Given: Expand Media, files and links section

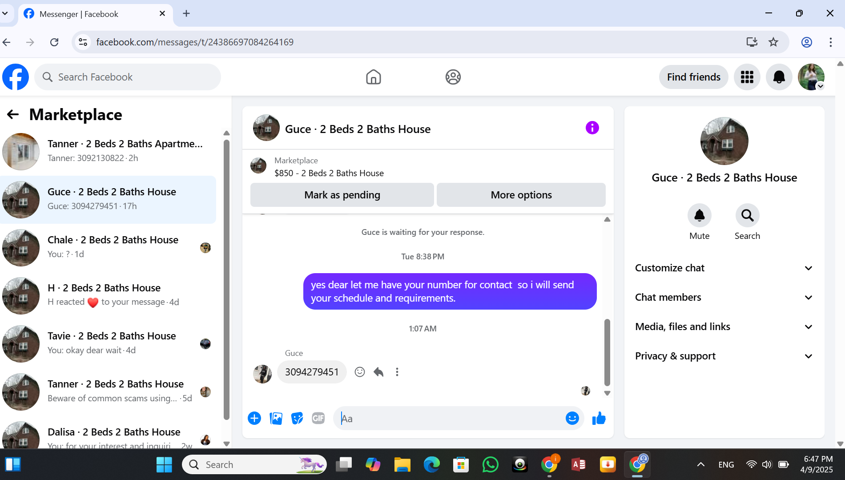Looking at the screenshot, I should (724, 327).
